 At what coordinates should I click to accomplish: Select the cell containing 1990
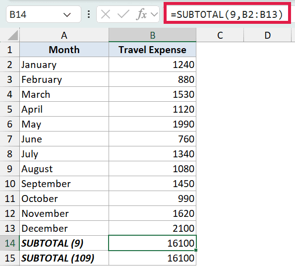click(153, 124)
